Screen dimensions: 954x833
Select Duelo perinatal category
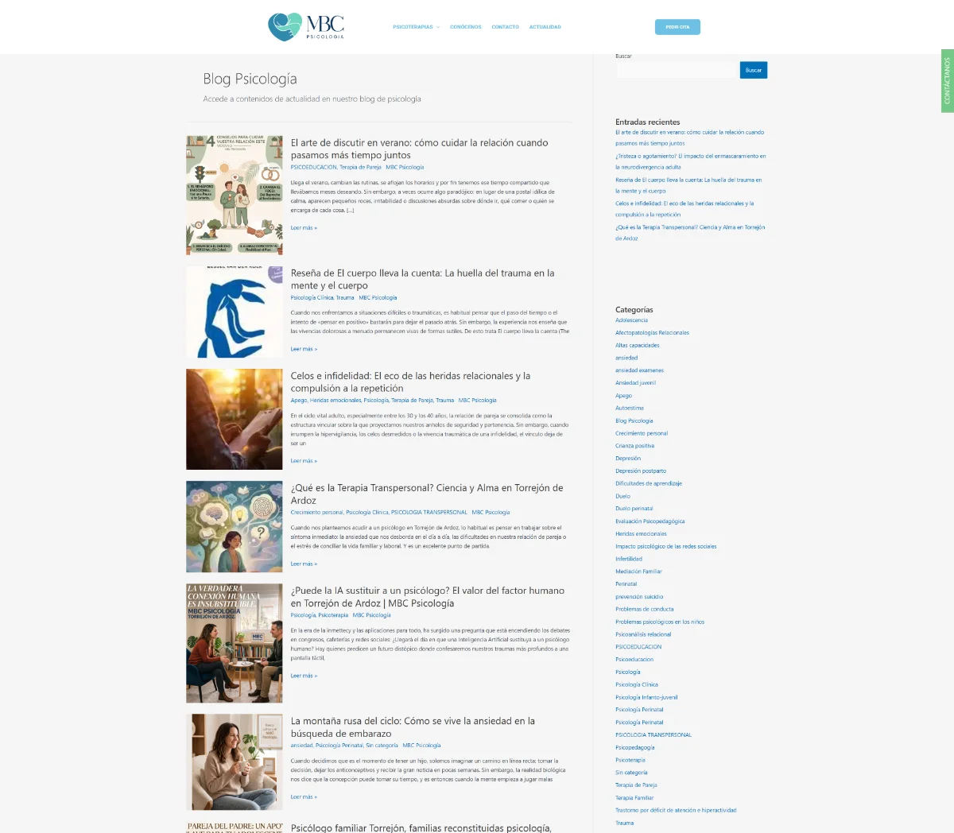(x=634, y=509)
